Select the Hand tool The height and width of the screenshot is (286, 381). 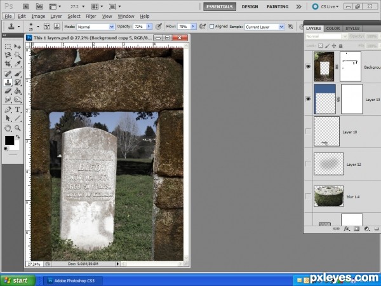click(8, 128)
